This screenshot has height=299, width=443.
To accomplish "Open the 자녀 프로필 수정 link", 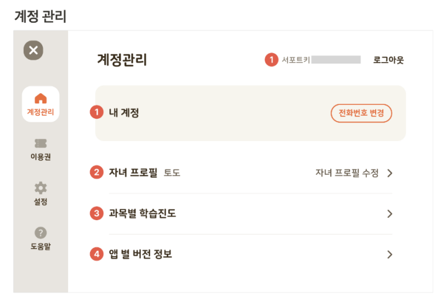I will pos(347,173).
